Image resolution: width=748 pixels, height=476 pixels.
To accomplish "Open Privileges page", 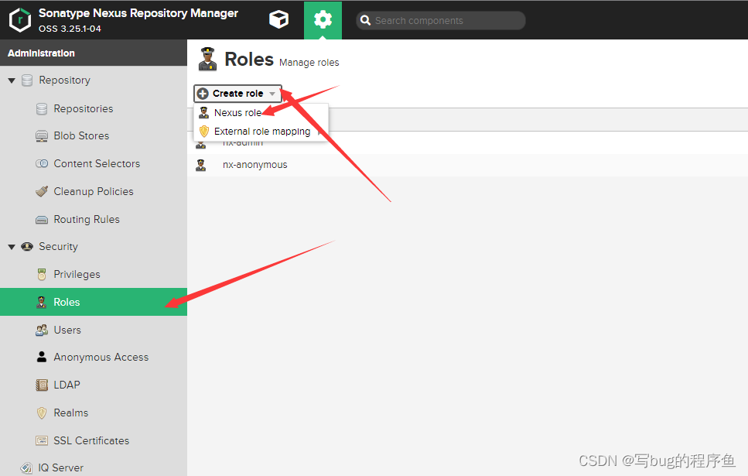I will click(x=77, y=275).
